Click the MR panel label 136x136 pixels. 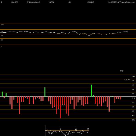(121, 71)
